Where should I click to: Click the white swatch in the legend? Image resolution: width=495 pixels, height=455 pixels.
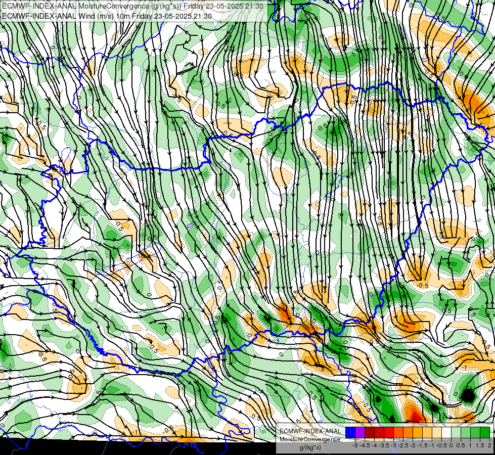[x=446, y=433]
